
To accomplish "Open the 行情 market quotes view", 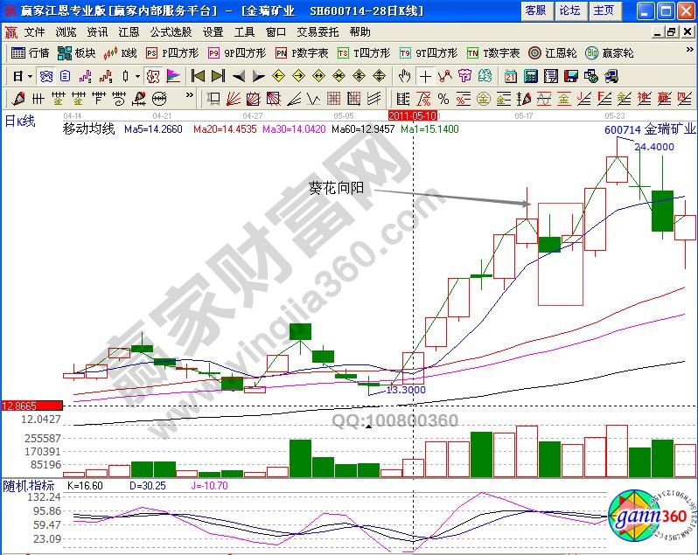I will 29,53.
